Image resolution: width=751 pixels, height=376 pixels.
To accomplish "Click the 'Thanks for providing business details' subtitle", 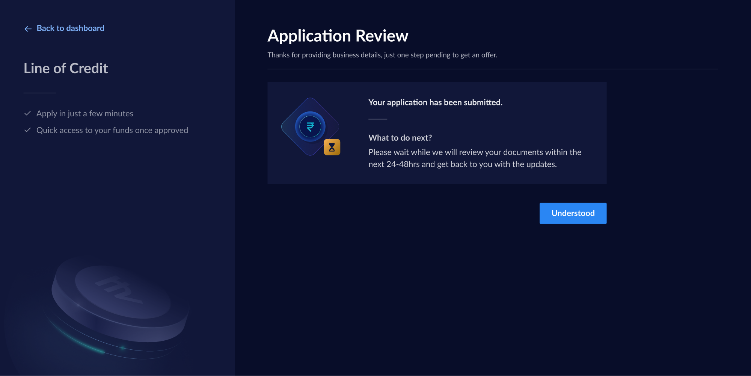I will (x=382, y=55).
